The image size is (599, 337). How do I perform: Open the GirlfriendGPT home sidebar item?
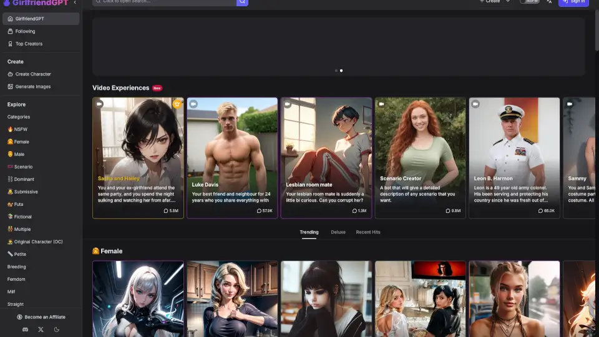click(41, 19)
